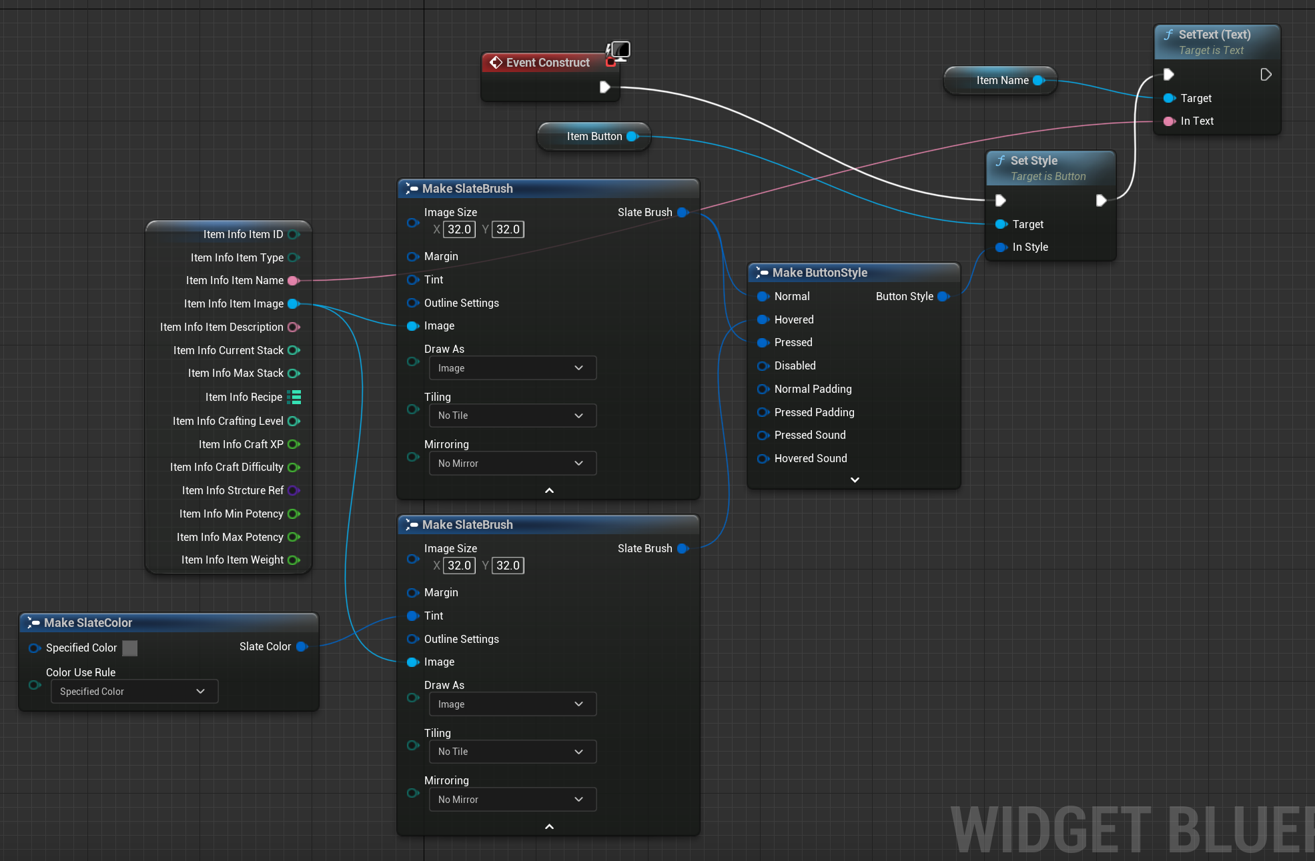Click the Item Info Recipe array pin
Viewport: 1315px width, 861px height.
pos(294,397)
